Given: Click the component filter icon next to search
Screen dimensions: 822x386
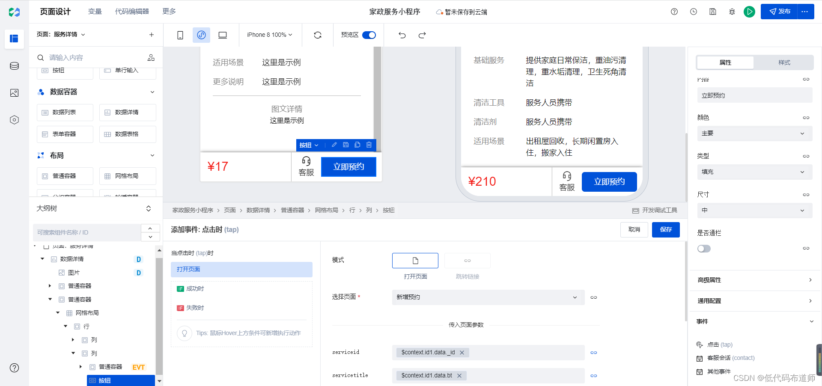Looking at the screenshot, I should point(151,57).
